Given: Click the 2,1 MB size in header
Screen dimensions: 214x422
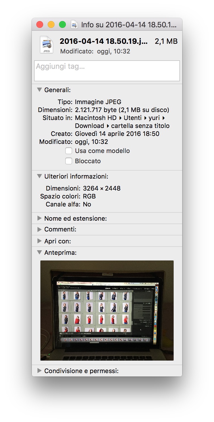Looking at the screenshot, I should [166, 42].
